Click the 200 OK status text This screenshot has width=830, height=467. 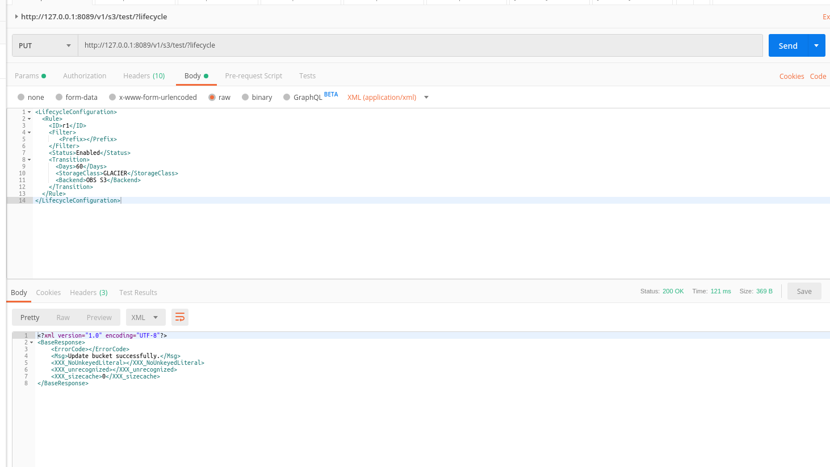pyautogui.click(x=673, y=291)
